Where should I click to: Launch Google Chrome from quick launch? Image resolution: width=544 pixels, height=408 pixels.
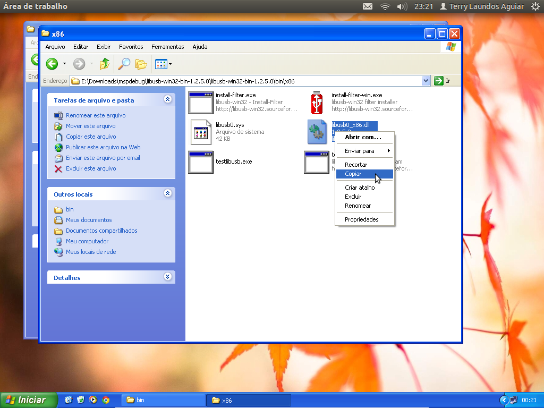tap(106, 400)
